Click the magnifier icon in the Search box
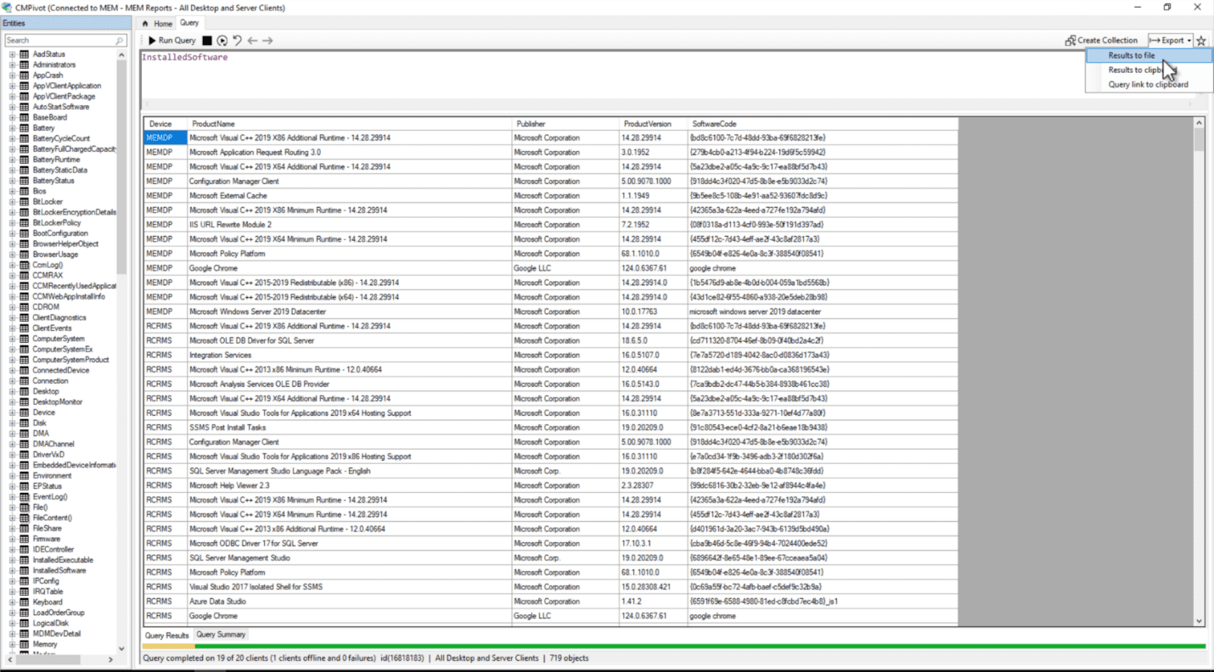The height and width of the screenshot is (672, 1214). point(120,41)
